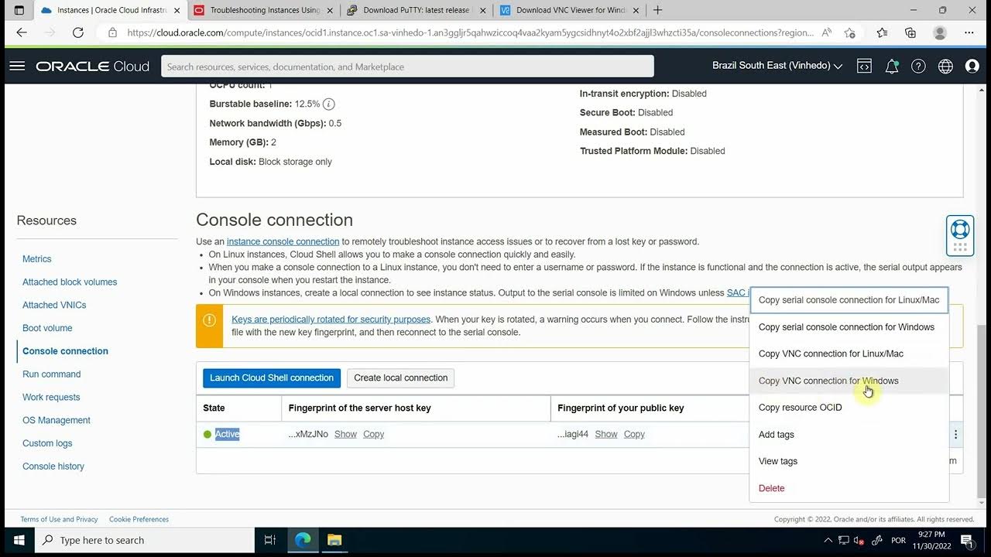Viewport: 991px width, 557px height.
Task: Click Launch Cloud Shell connection button
Action: 272,378
